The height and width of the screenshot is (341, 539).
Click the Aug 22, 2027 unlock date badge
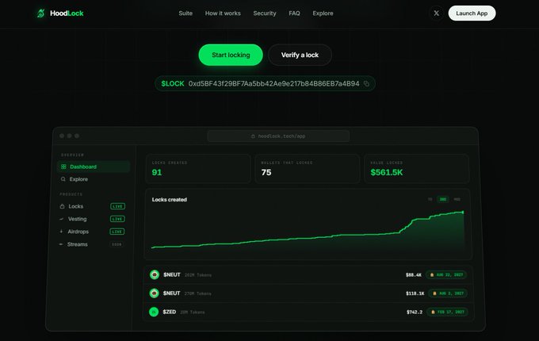446,274
